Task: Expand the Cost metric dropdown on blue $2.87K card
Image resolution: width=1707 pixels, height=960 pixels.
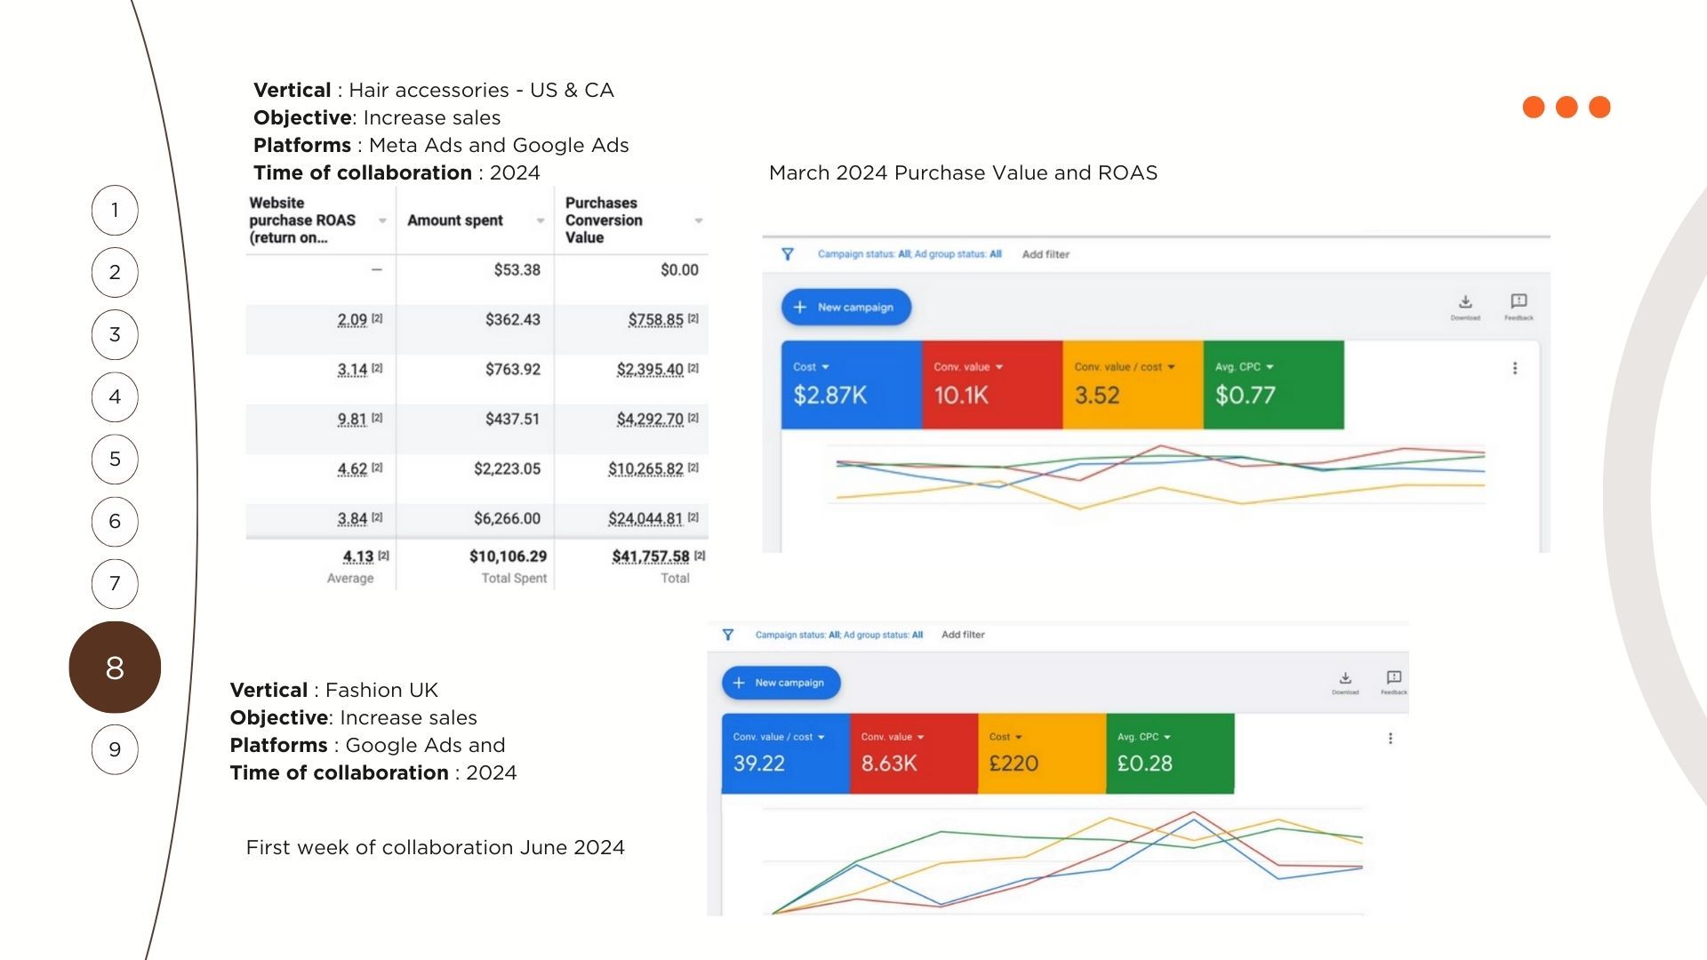Action: tap(825, 367)
